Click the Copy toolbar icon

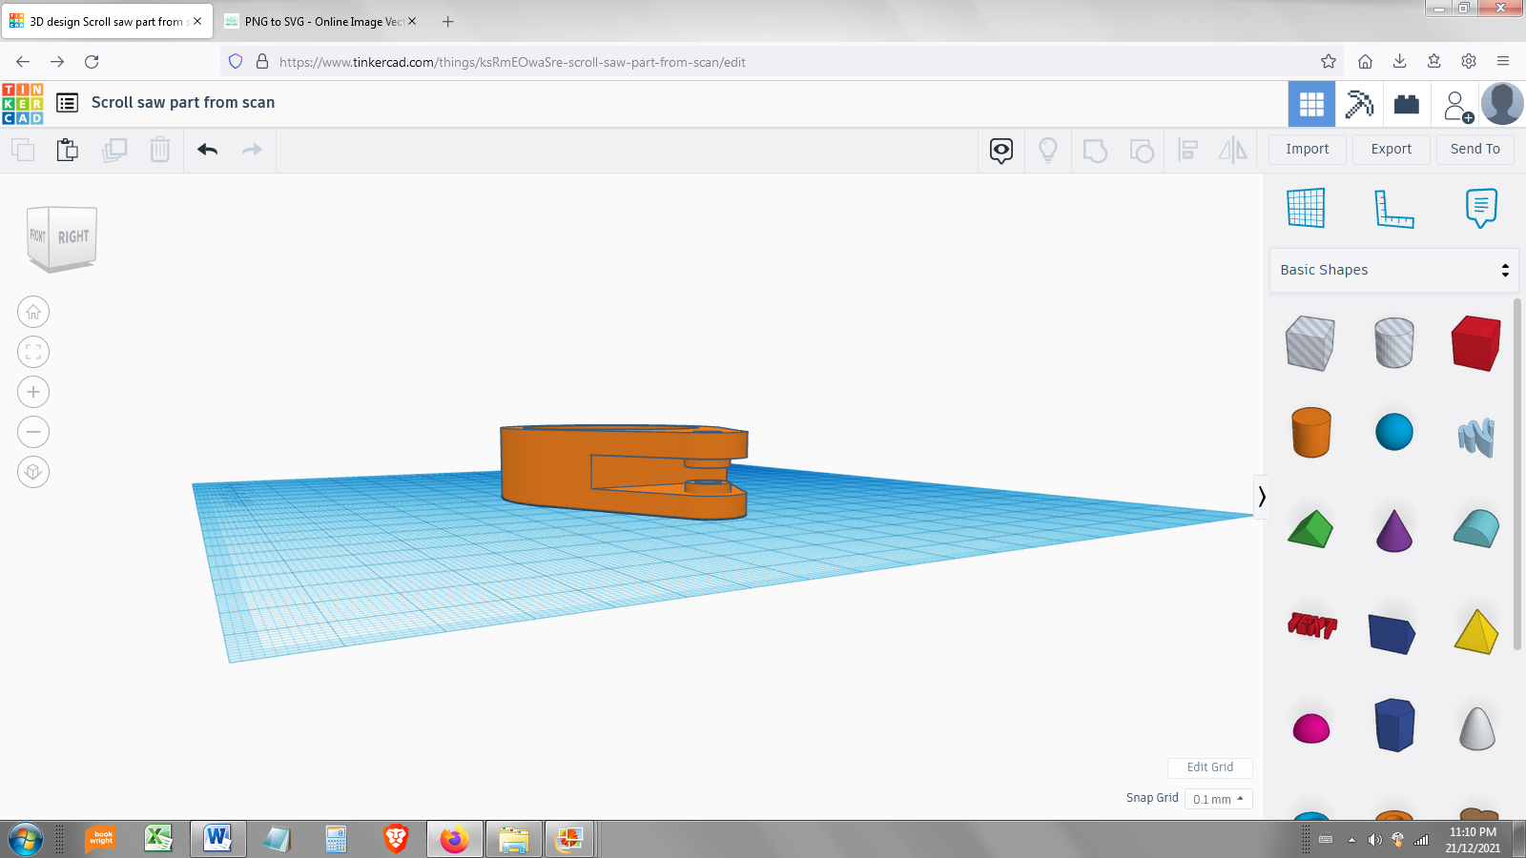[23, 150]
